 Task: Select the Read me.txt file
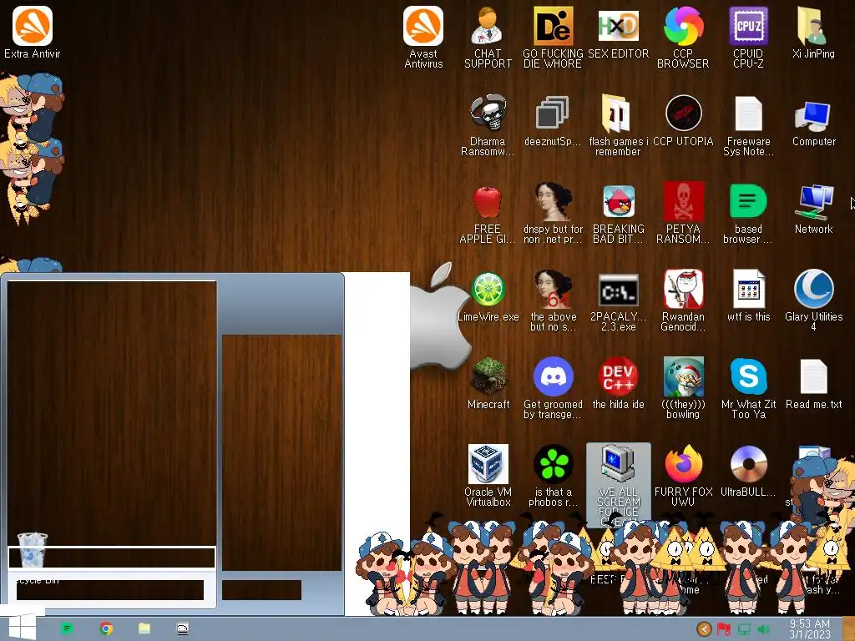click(813, 384)
